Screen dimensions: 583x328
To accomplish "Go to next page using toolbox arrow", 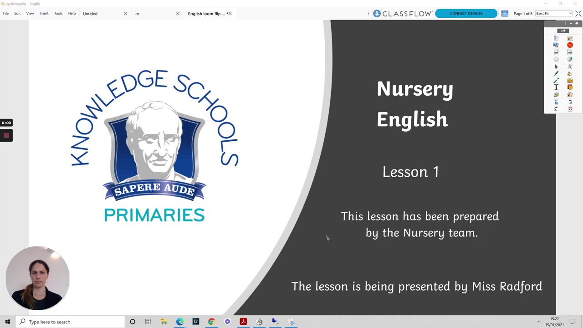I will pos(570,52).
